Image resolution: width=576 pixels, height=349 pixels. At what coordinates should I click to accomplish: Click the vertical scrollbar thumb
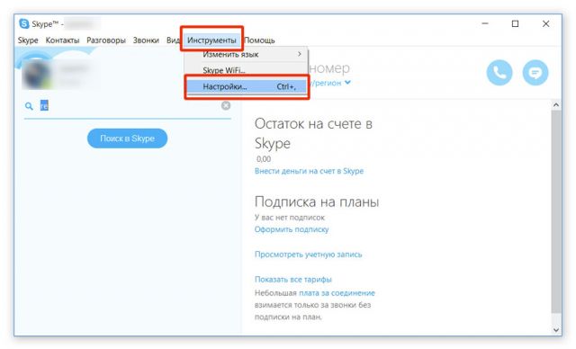(556, 211)
